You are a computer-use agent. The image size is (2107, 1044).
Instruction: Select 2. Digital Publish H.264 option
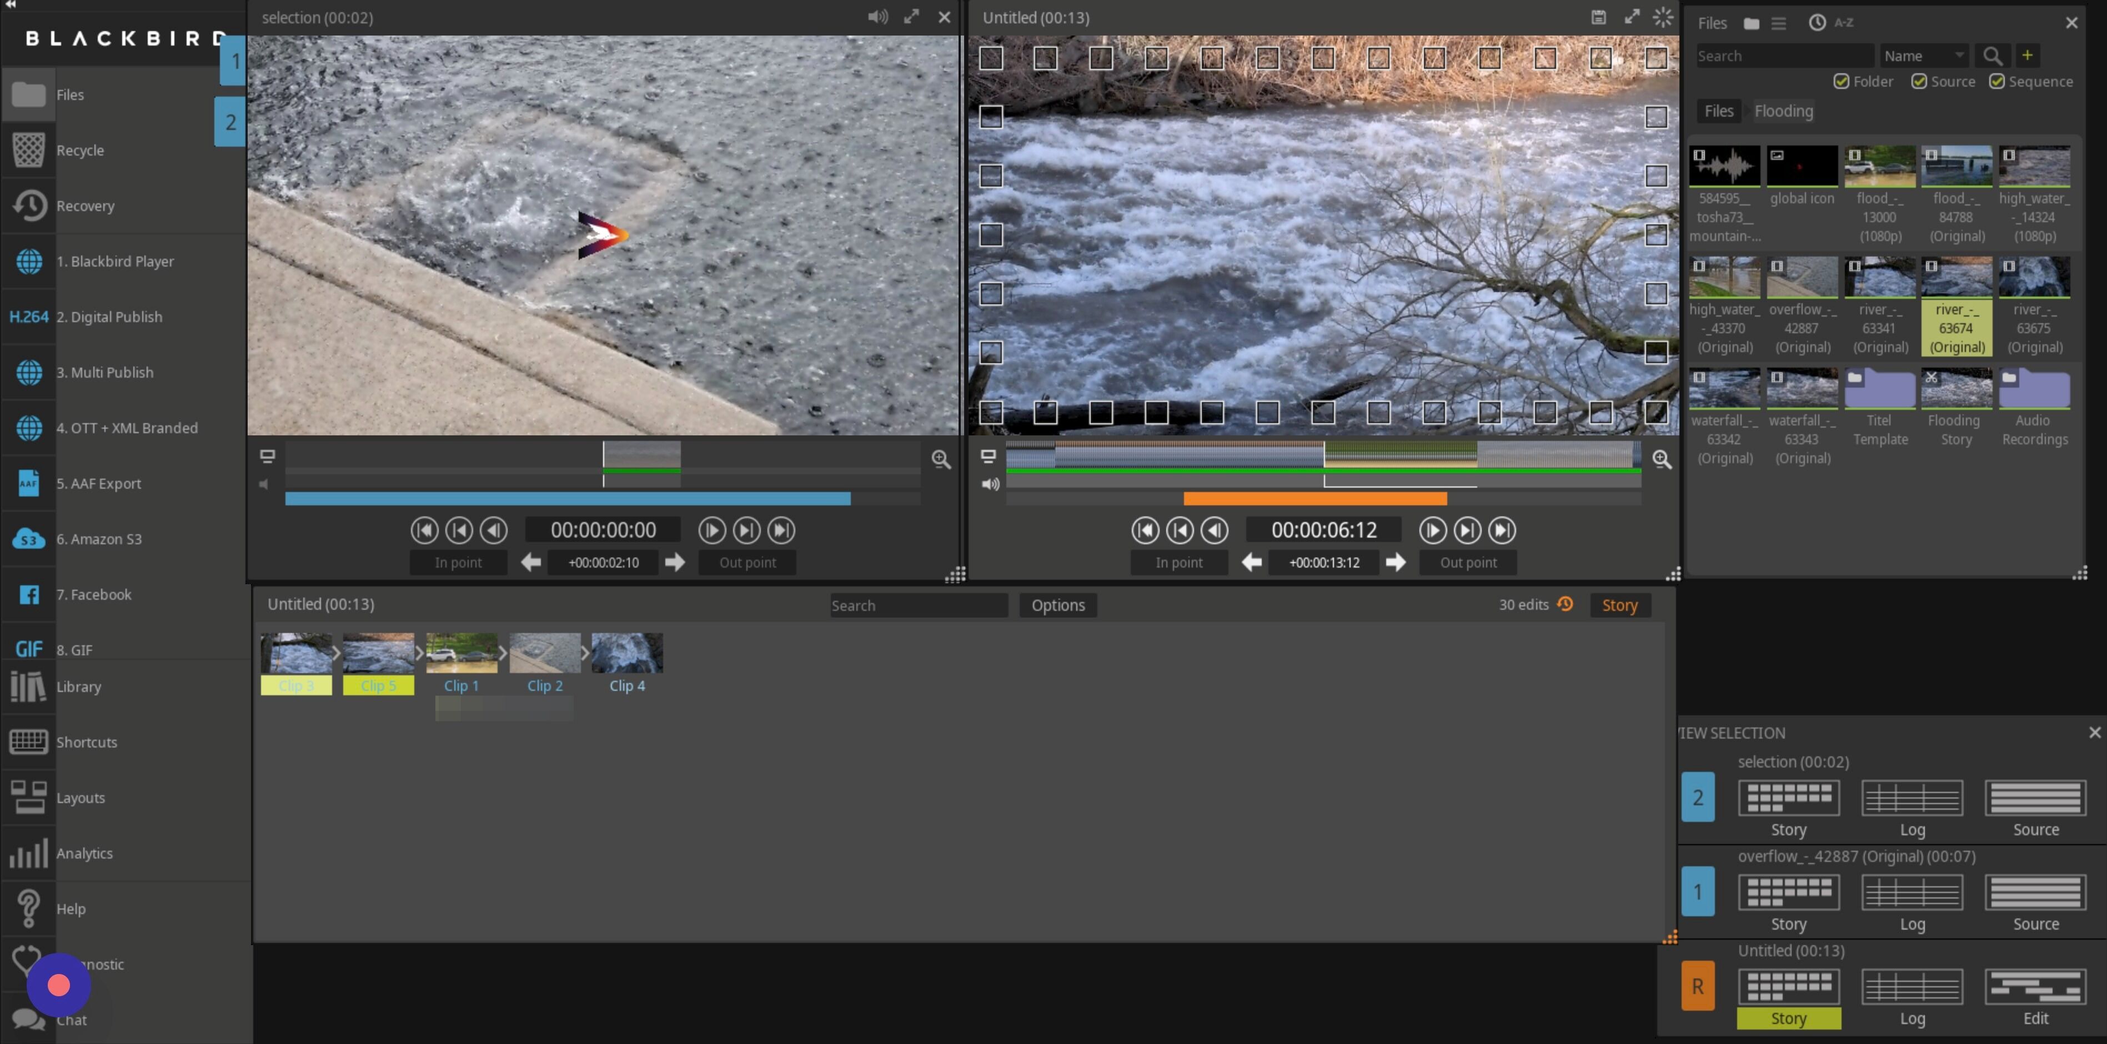tap(109, 318)
